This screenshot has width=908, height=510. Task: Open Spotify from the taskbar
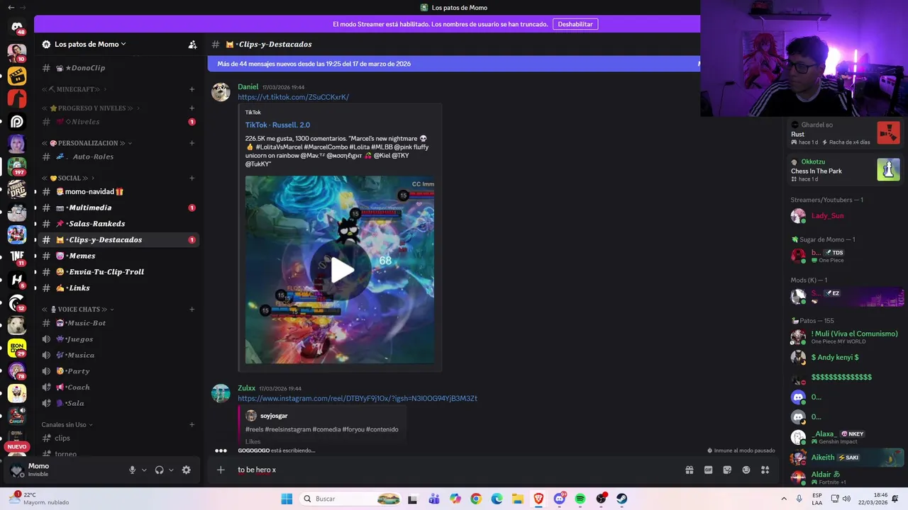coord(580,499)
